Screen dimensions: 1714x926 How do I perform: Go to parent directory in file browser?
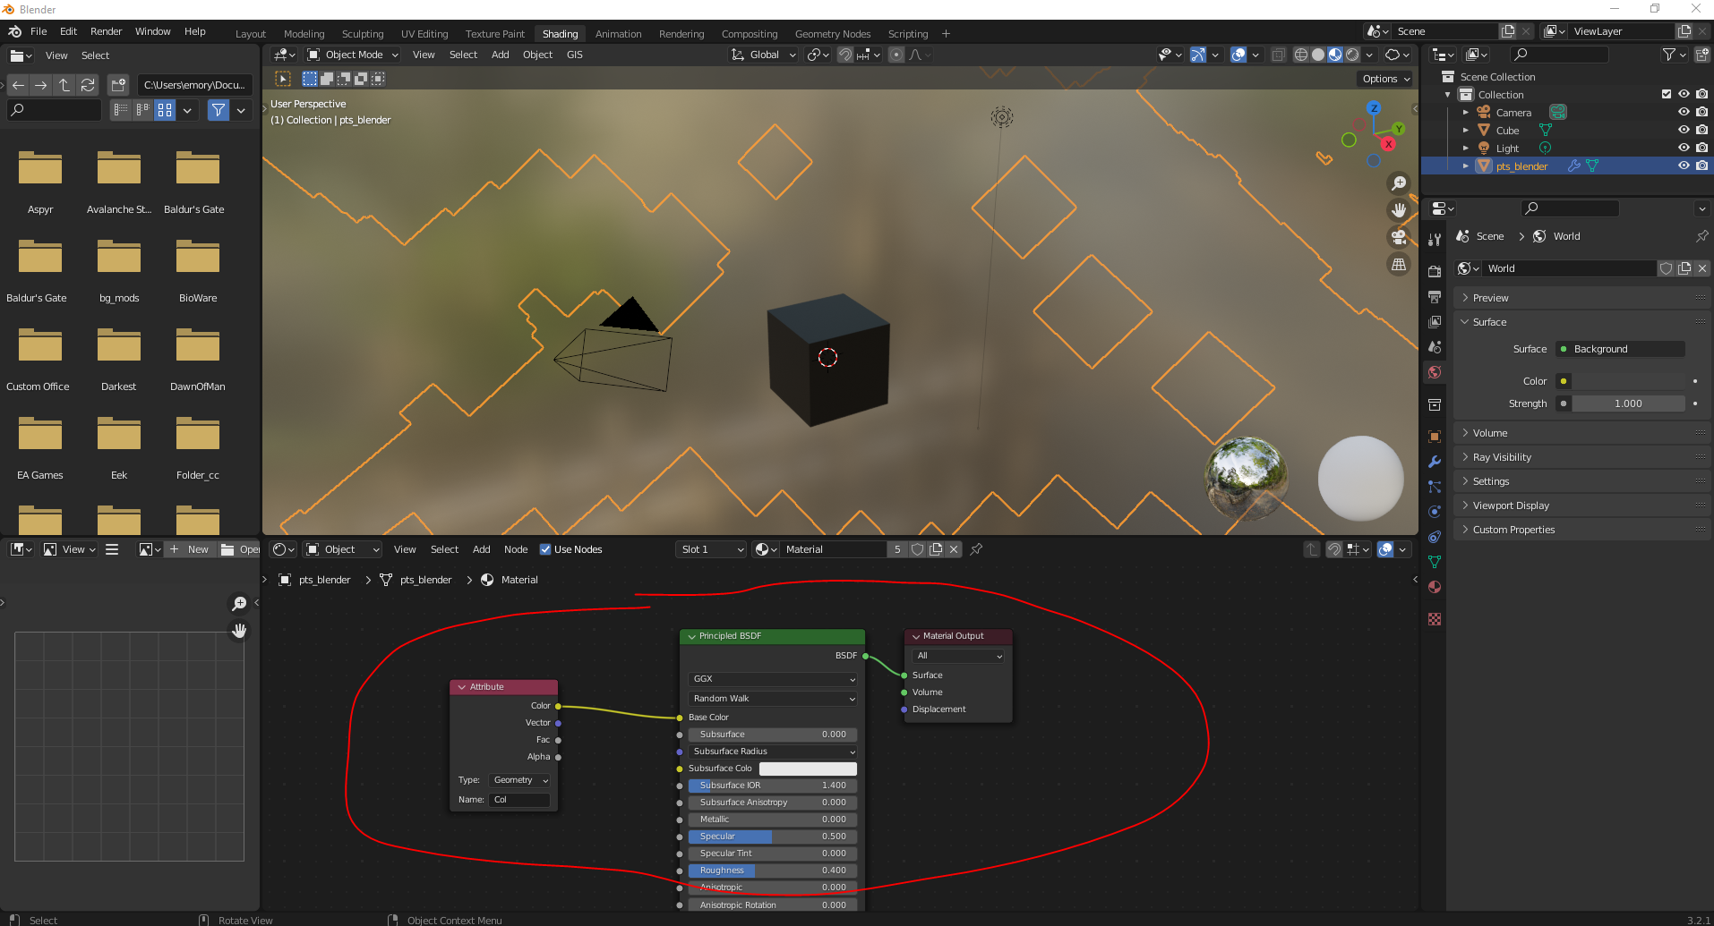[x=64, y=85]
